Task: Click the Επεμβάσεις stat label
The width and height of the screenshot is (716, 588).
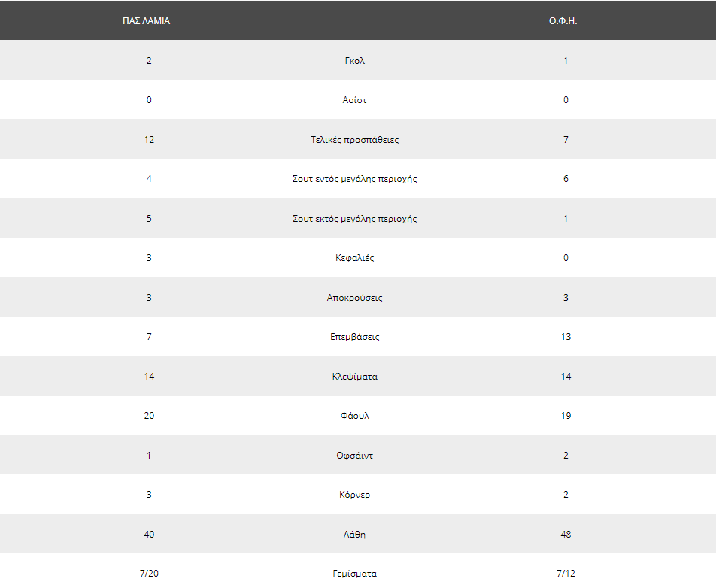Action: 355,337
